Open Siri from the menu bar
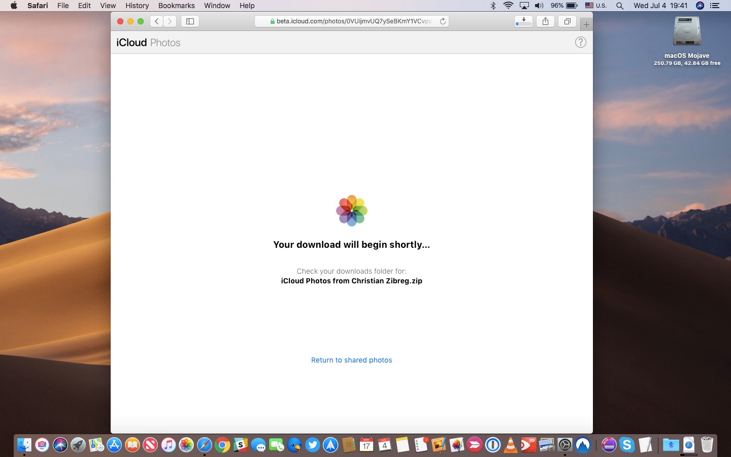 tap(700, 6)
